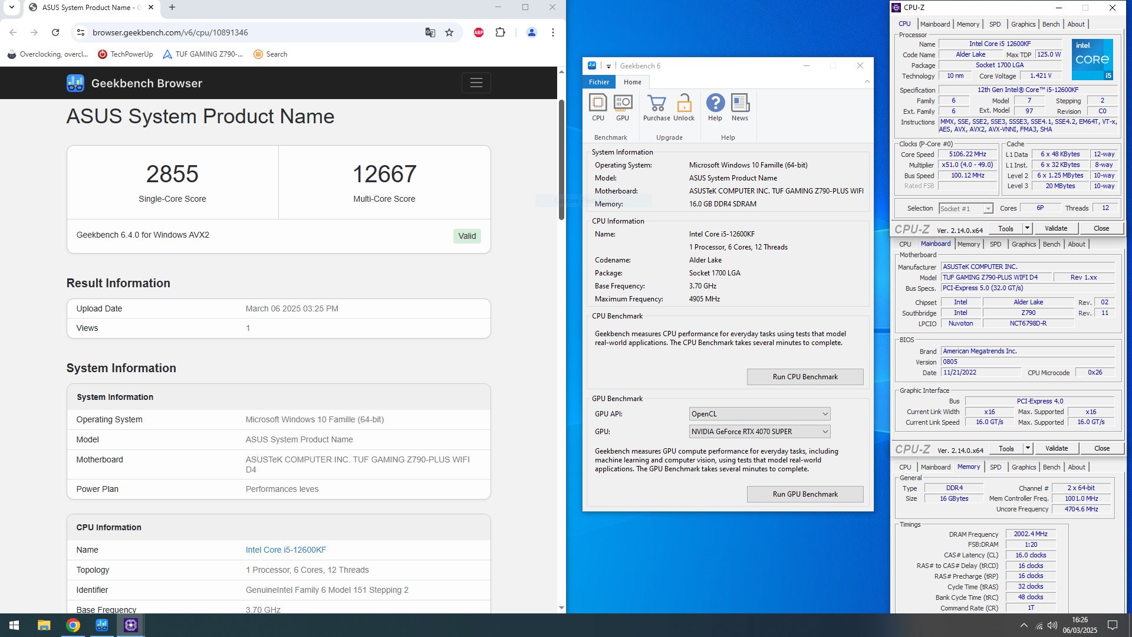Open the Chrome tab search dropdown
Image resolution: width=1132 pixels, height=637 pixels.
point(11,8)
